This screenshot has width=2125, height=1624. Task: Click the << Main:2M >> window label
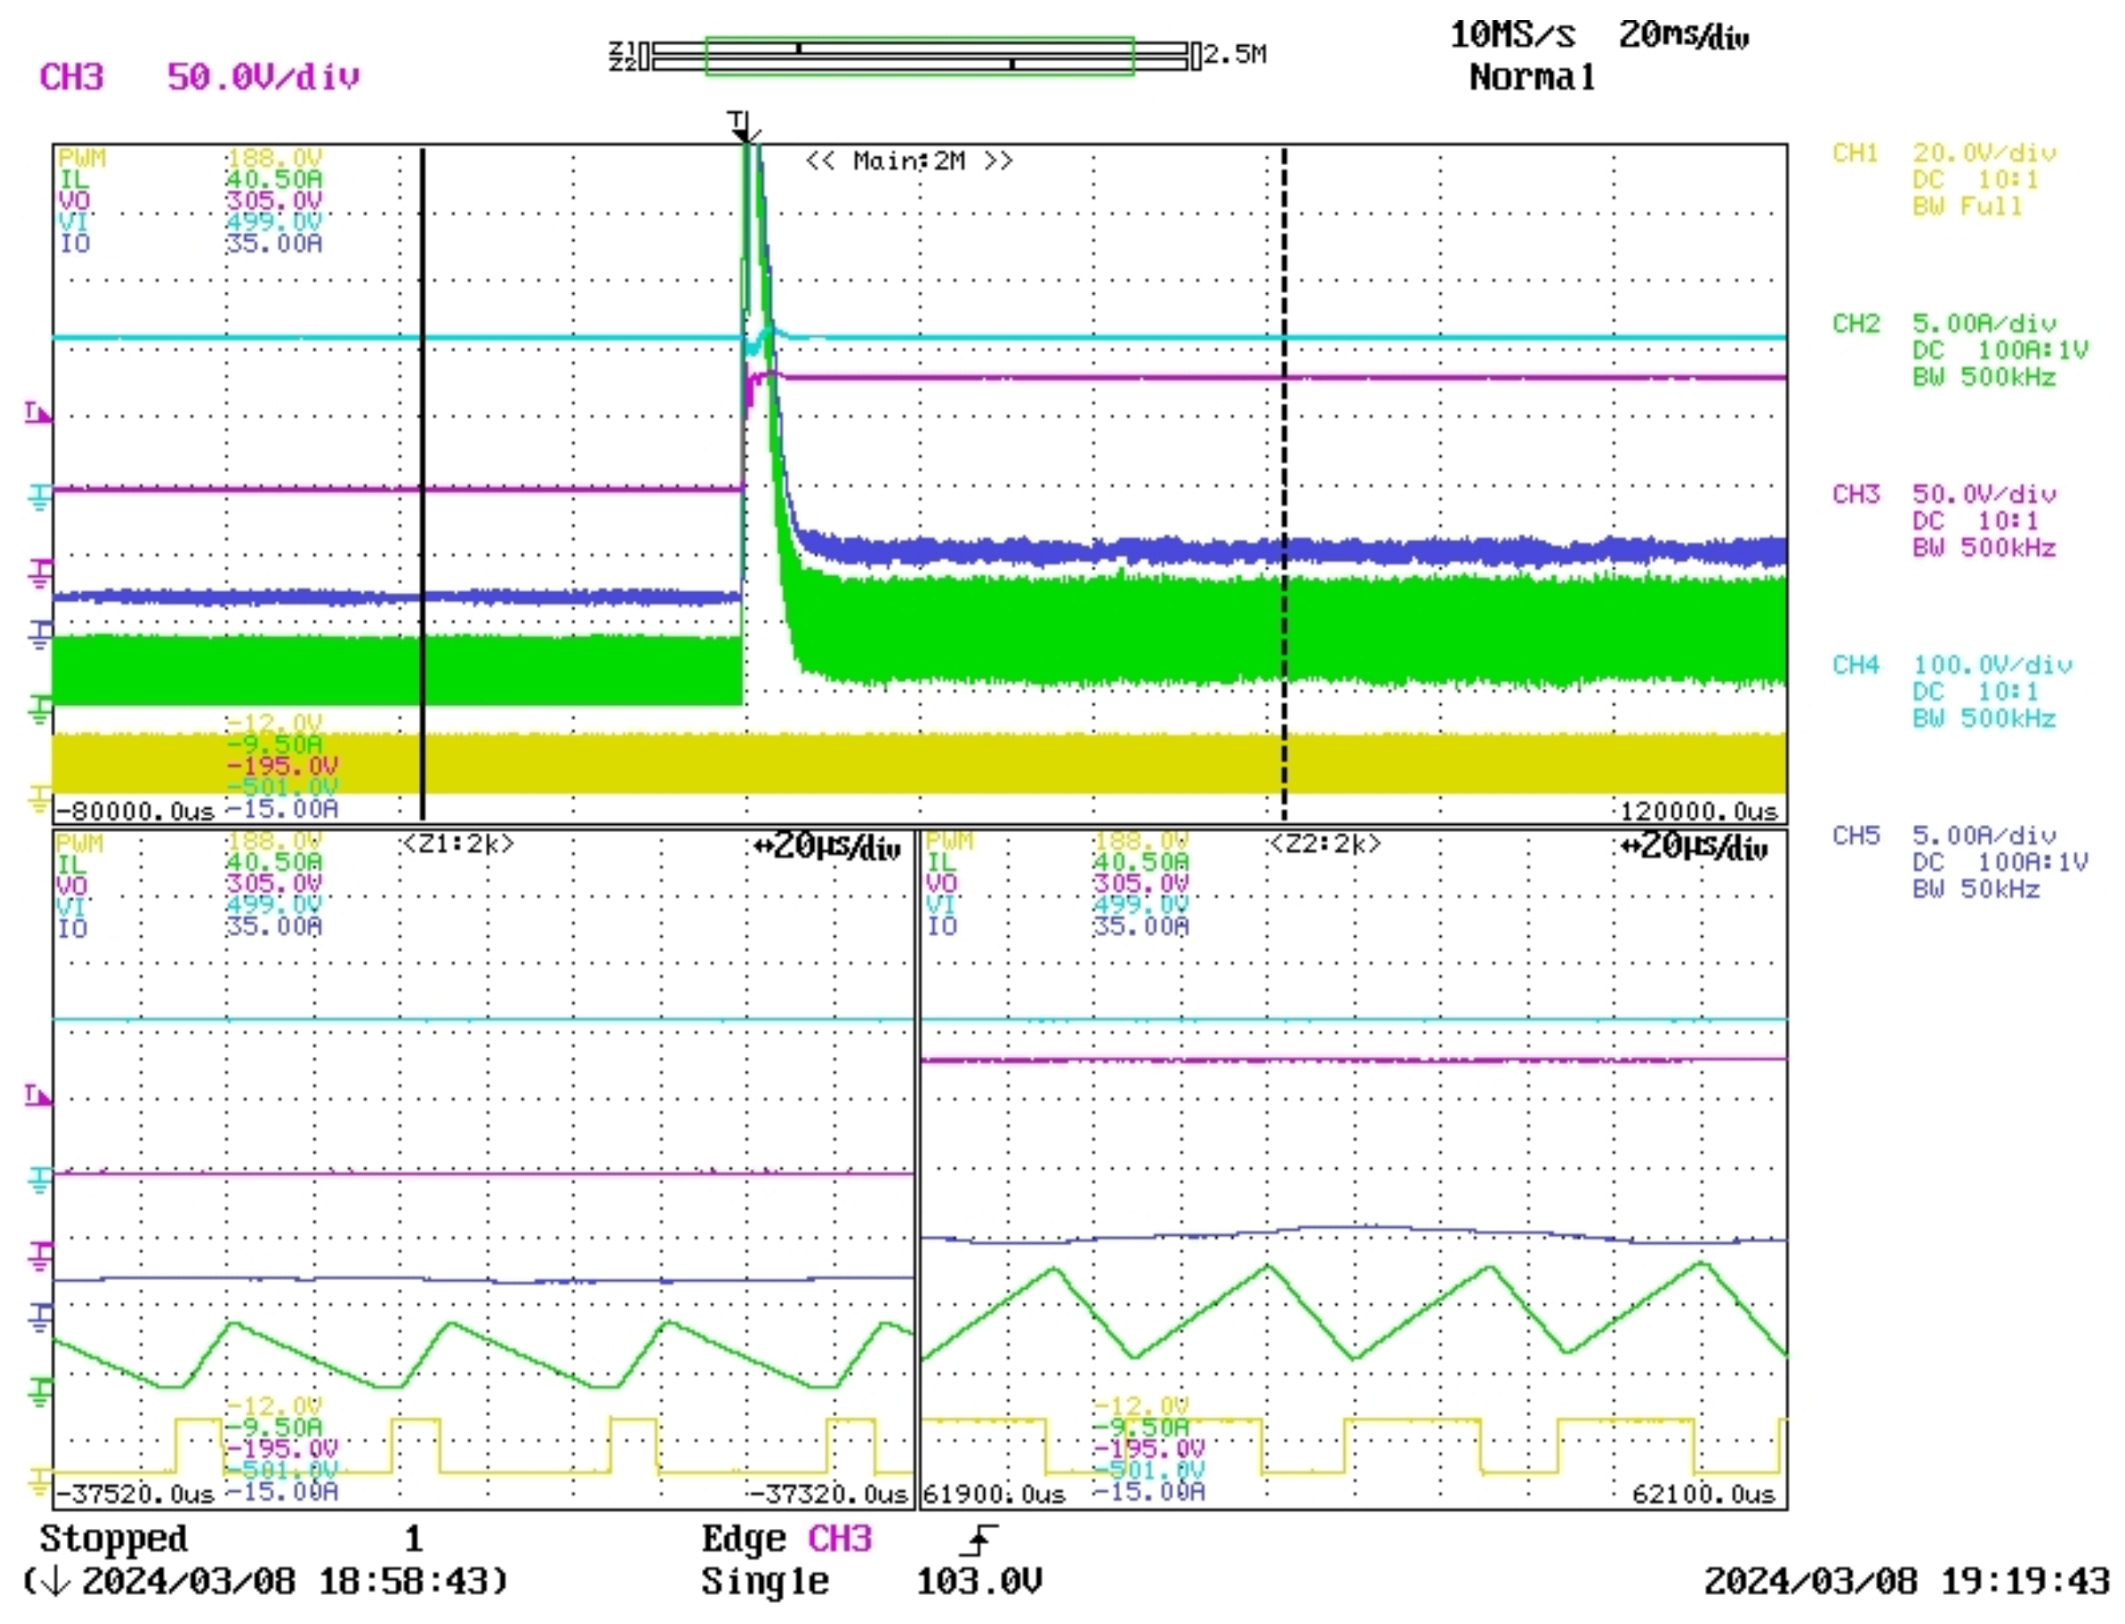(909, 160)
